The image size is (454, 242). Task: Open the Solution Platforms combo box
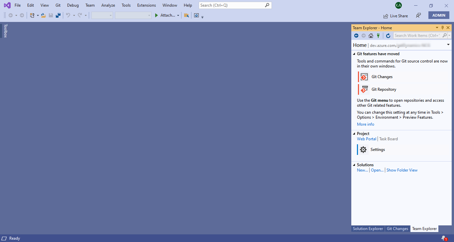pos(133,15)
